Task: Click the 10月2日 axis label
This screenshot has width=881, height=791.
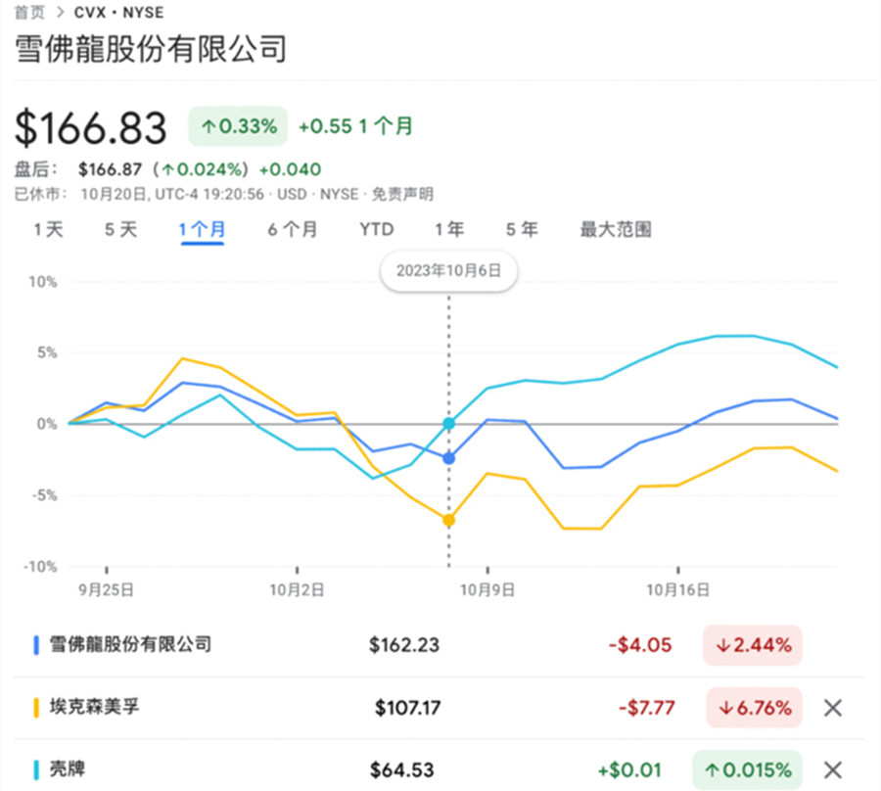Action: pos(298,590)
